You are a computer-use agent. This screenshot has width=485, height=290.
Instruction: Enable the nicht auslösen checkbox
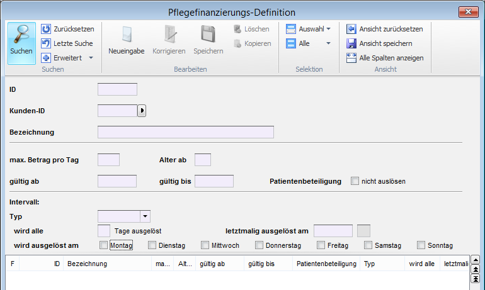pyautogui.click(x=355, y=181)
